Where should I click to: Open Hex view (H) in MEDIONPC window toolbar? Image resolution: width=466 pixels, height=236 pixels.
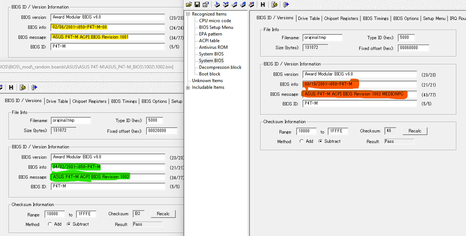coord(263,4)
